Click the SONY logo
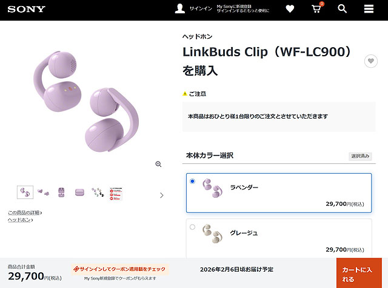388x288 pixels. click(27, 9)
